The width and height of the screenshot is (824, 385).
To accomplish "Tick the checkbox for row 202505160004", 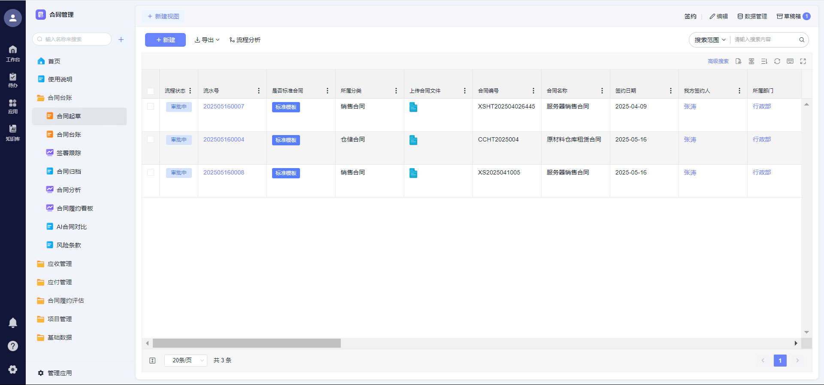I will click(151, 139).
